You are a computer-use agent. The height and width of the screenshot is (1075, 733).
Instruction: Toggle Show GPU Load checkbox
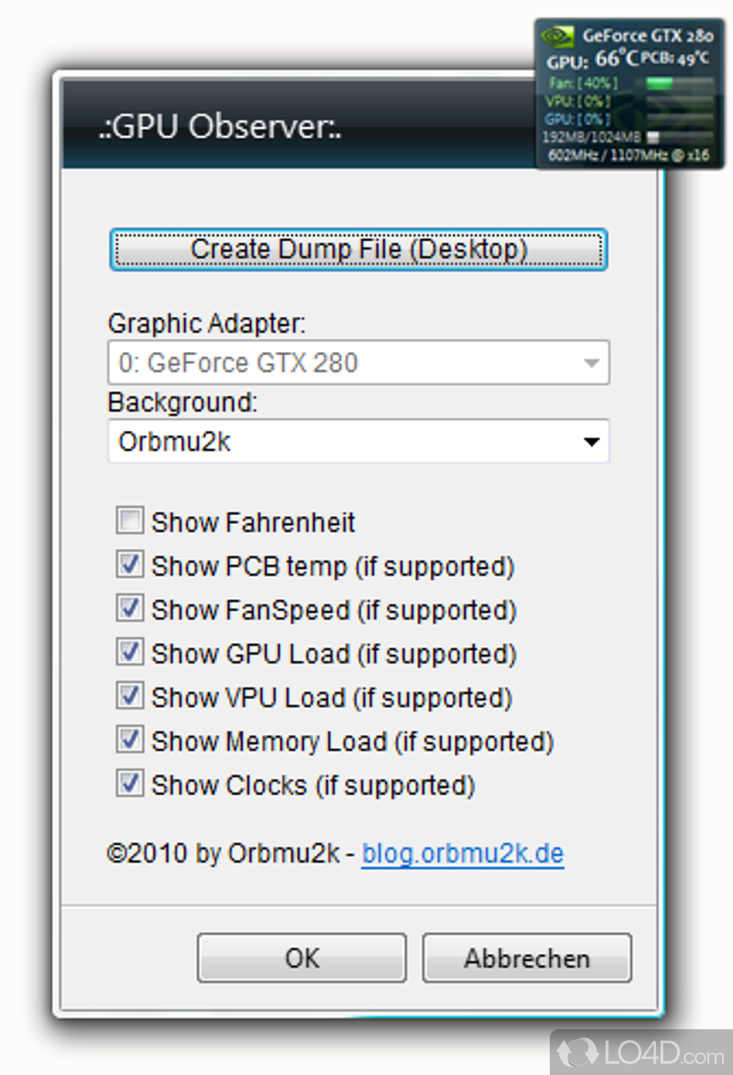[x=130, y=653]
